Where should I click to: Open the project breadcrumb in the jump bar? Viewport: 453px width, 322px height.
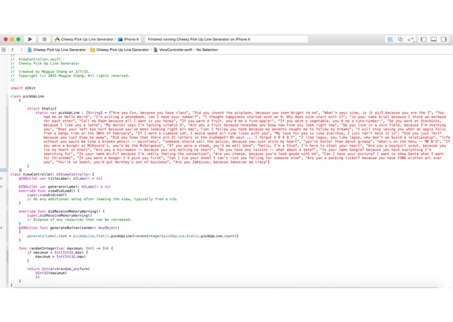(x=57, y=50)
